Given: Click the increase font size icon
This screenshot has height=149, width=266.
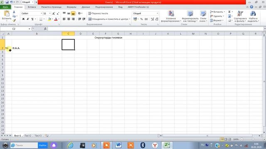Looking at the screenshot, I should (x=54, y=13).
